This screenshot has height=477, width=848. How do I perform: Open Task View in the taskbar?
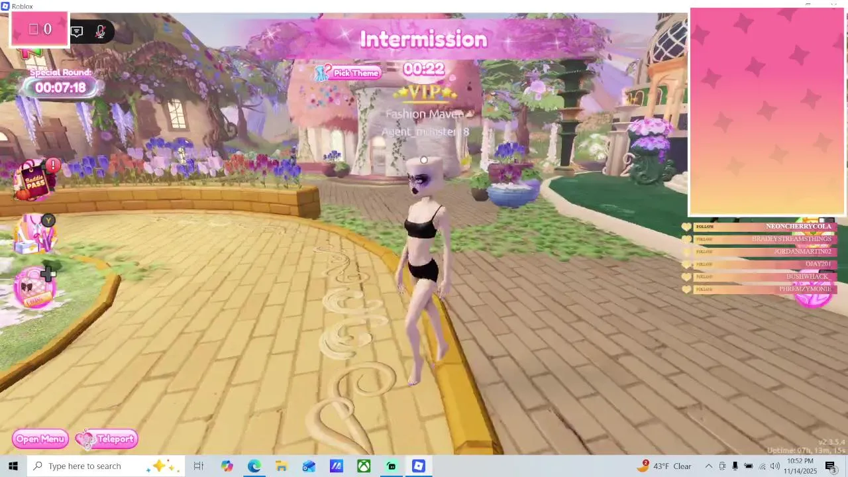point(198,466)
